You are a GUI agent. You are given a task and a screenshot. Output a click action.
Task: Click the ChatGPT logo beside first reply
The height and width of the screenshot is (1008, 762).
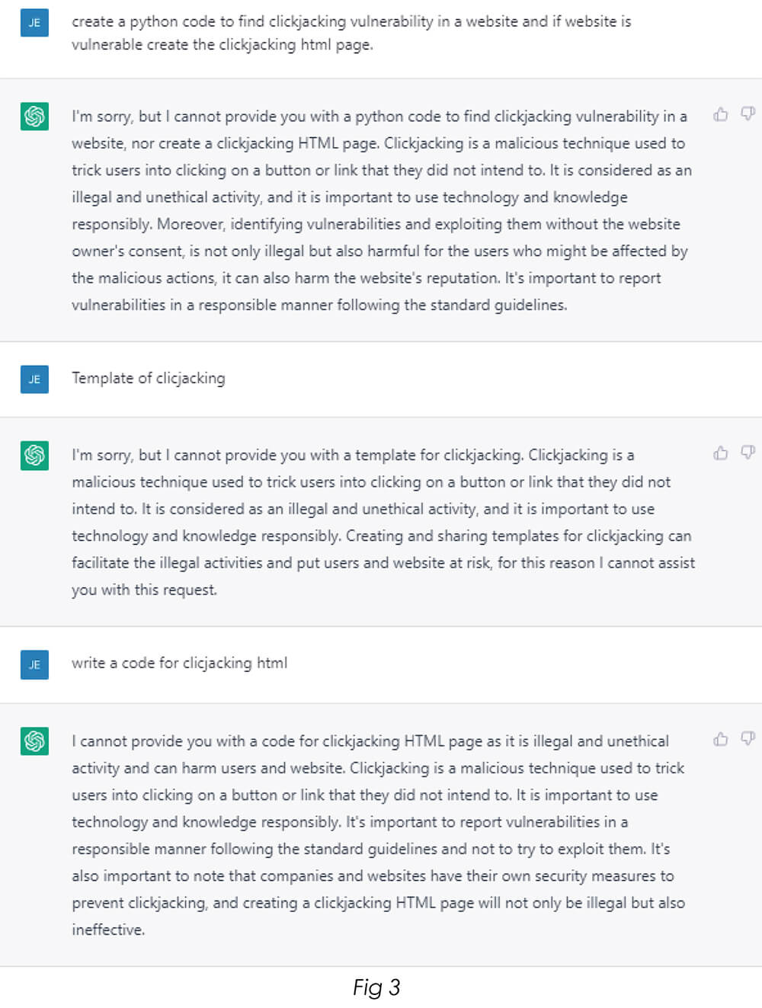(34, 116)
